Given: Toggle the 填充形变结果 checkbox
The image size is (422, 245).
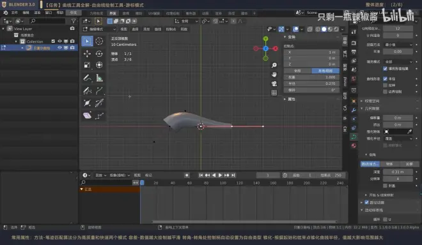Looking at the screenshot, I should coord(385,69).
